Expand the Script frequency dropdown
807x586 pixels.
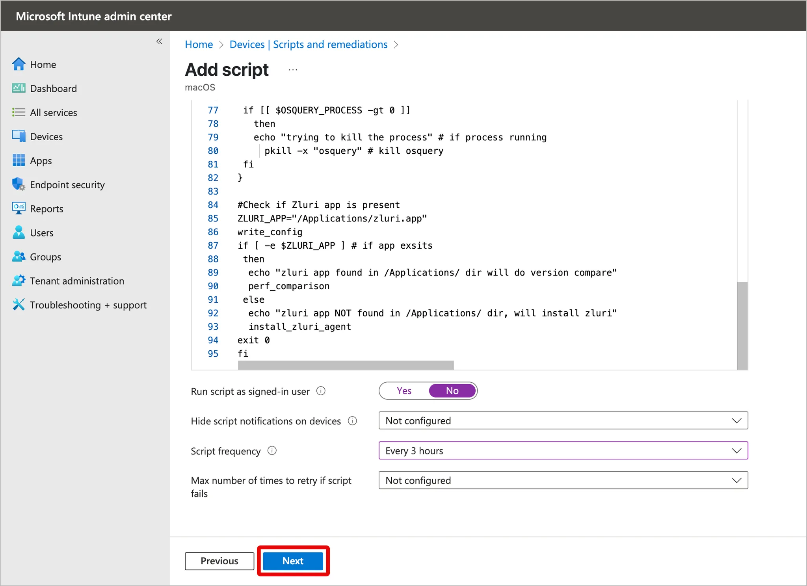[x=563, y=450]
